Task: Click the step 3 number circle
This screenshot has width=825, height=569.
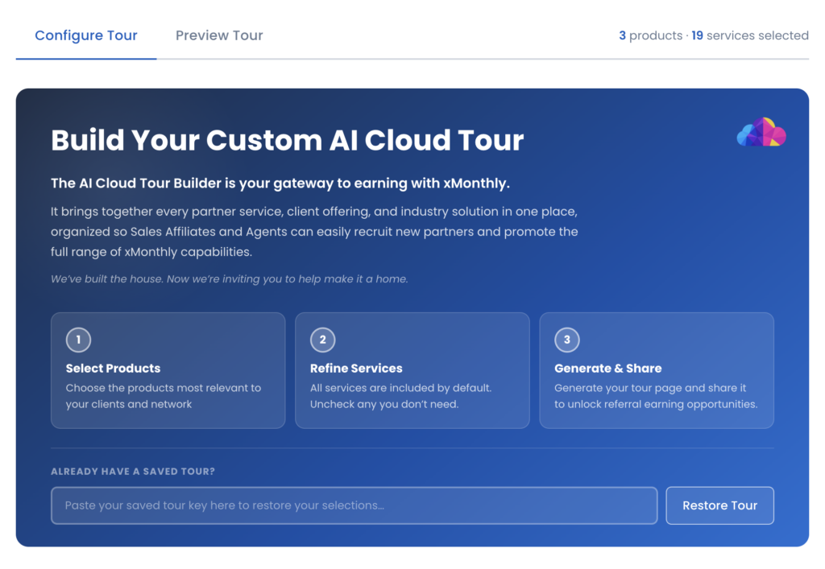Action: point(566,340)
